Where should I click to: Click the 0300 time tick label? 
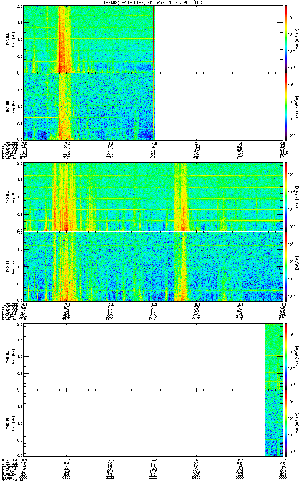[153, 477]
